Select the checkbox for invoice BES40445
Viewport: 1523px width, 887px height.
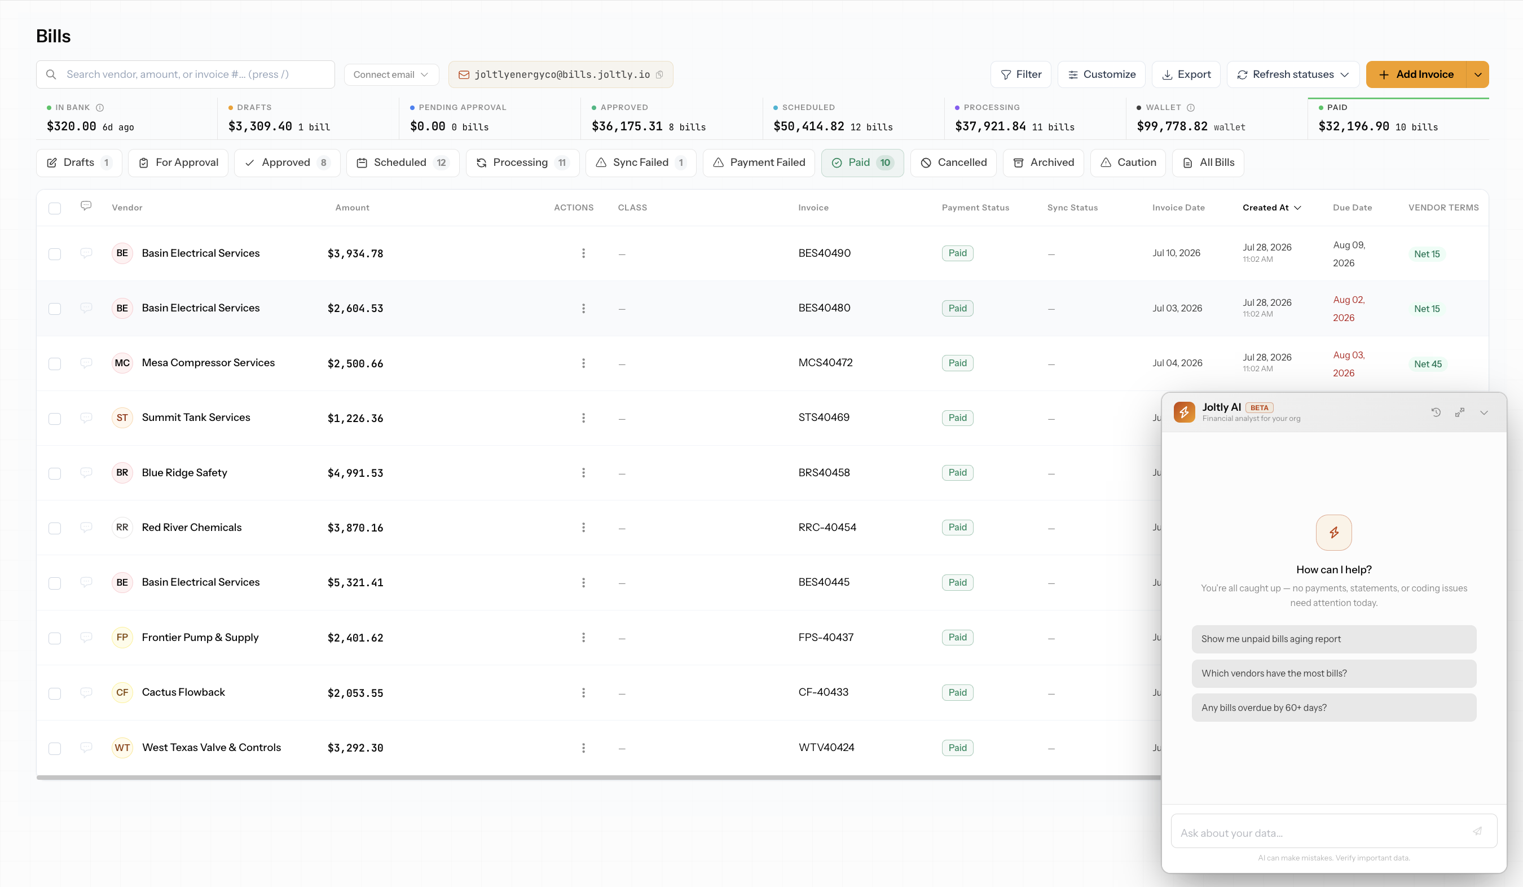54,583
